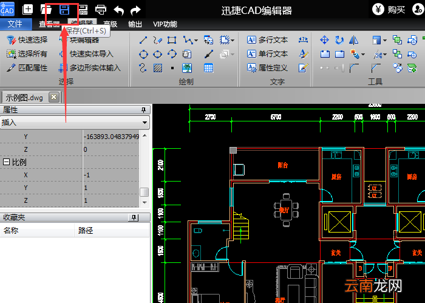425x303 pixels.
Task: Select the Line draw tool
Action: tap(143, 40)
